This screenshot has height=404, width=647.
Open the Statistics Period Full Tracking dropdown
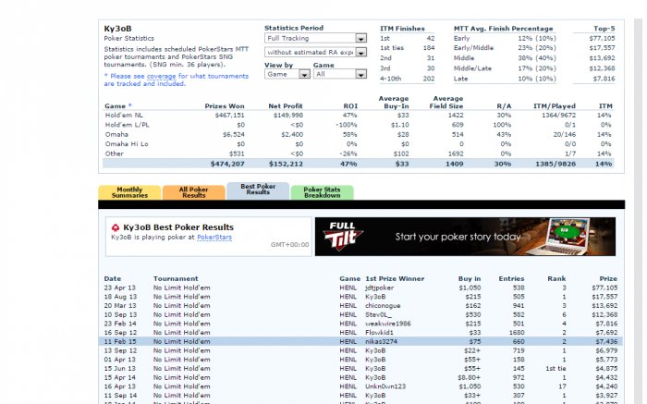click(315, 38)
